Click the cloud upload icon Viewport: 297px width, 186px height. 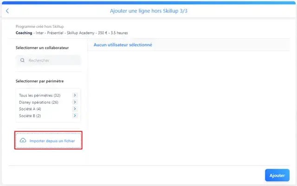(x=23, y=140)
